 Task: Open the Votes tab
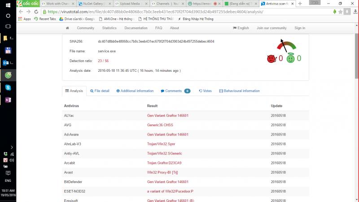(x=205, y=91)
